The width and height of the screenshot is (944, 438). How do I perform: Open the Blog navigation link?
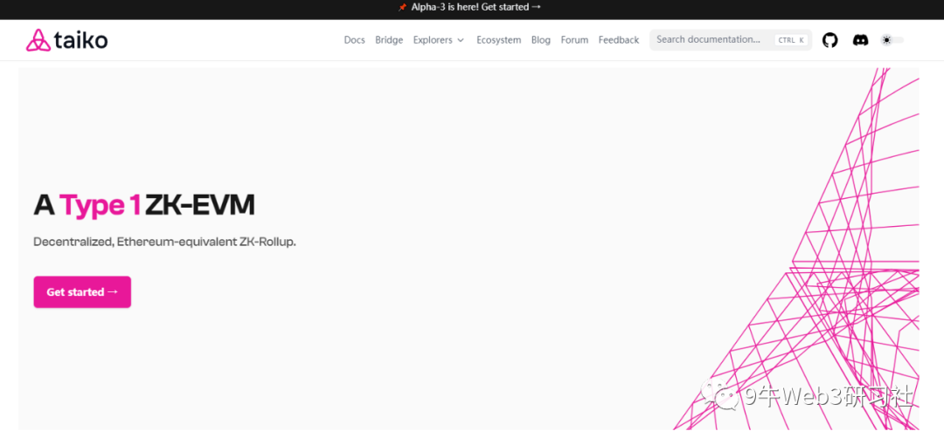(x=541, y=40)
